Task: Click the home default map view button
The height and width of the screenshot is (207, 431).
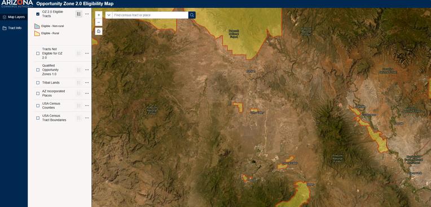Action: pyautogui.click(x=99, y=31)
